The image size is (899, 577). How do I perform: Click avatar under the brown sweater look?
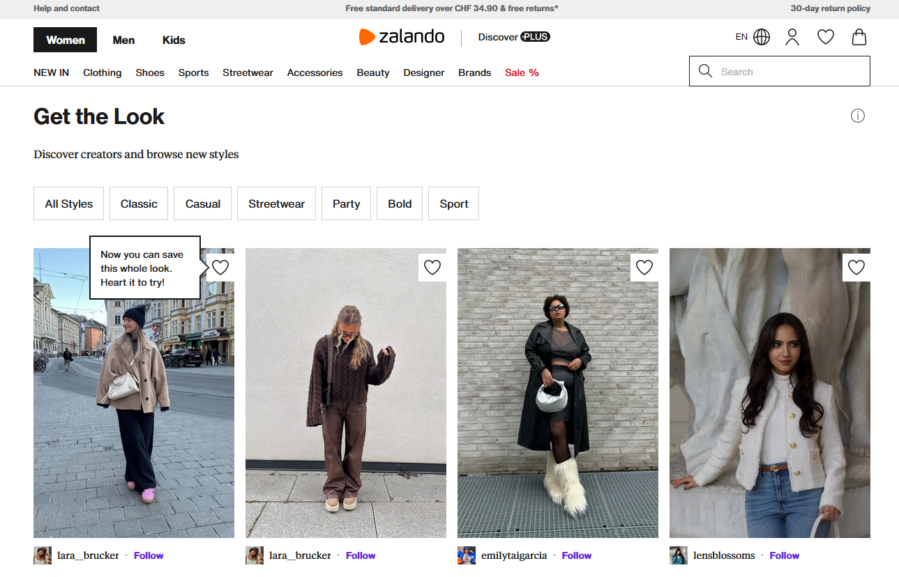pos(255,555)
